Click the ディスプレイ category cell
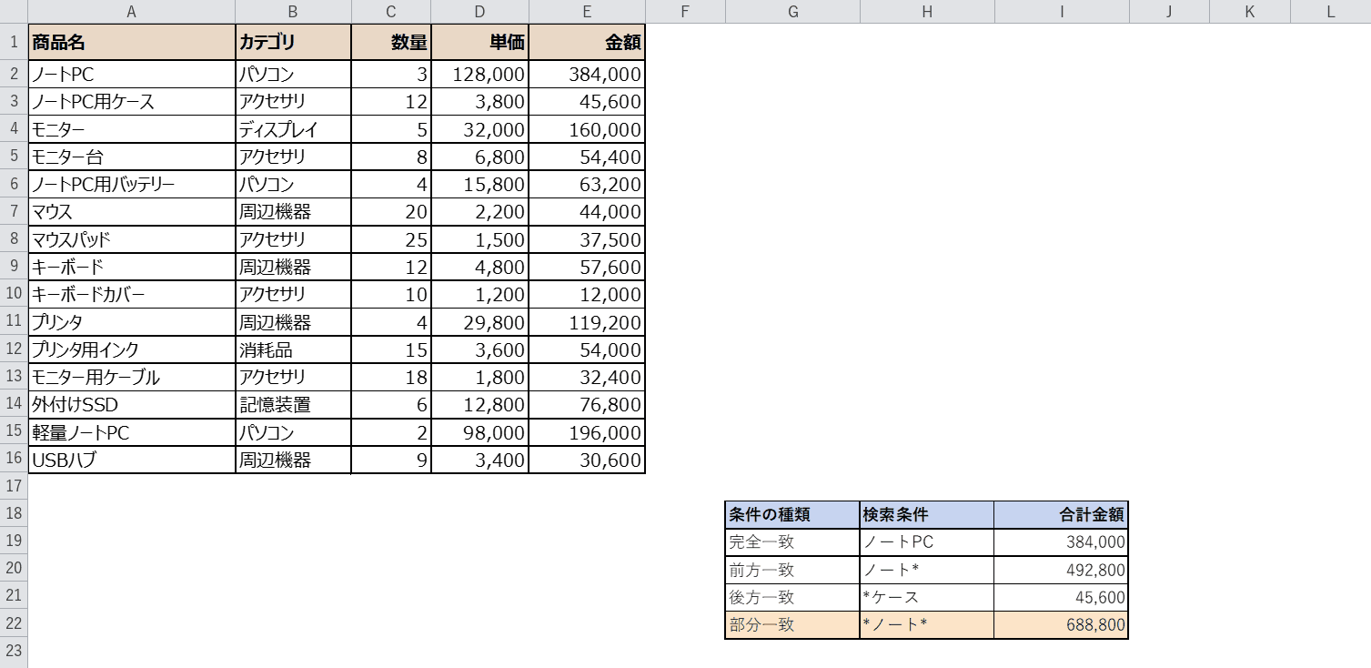Image resolution: width=1371 pixels, height=668 pixels. pos(293,129)
